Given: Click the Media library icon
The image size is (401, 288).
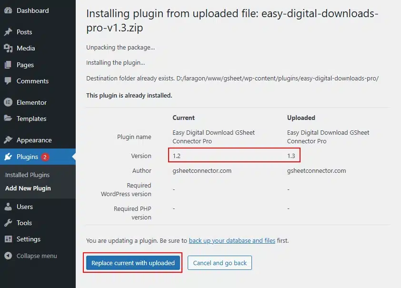Looking at the screenshot, I should (8, 48).
